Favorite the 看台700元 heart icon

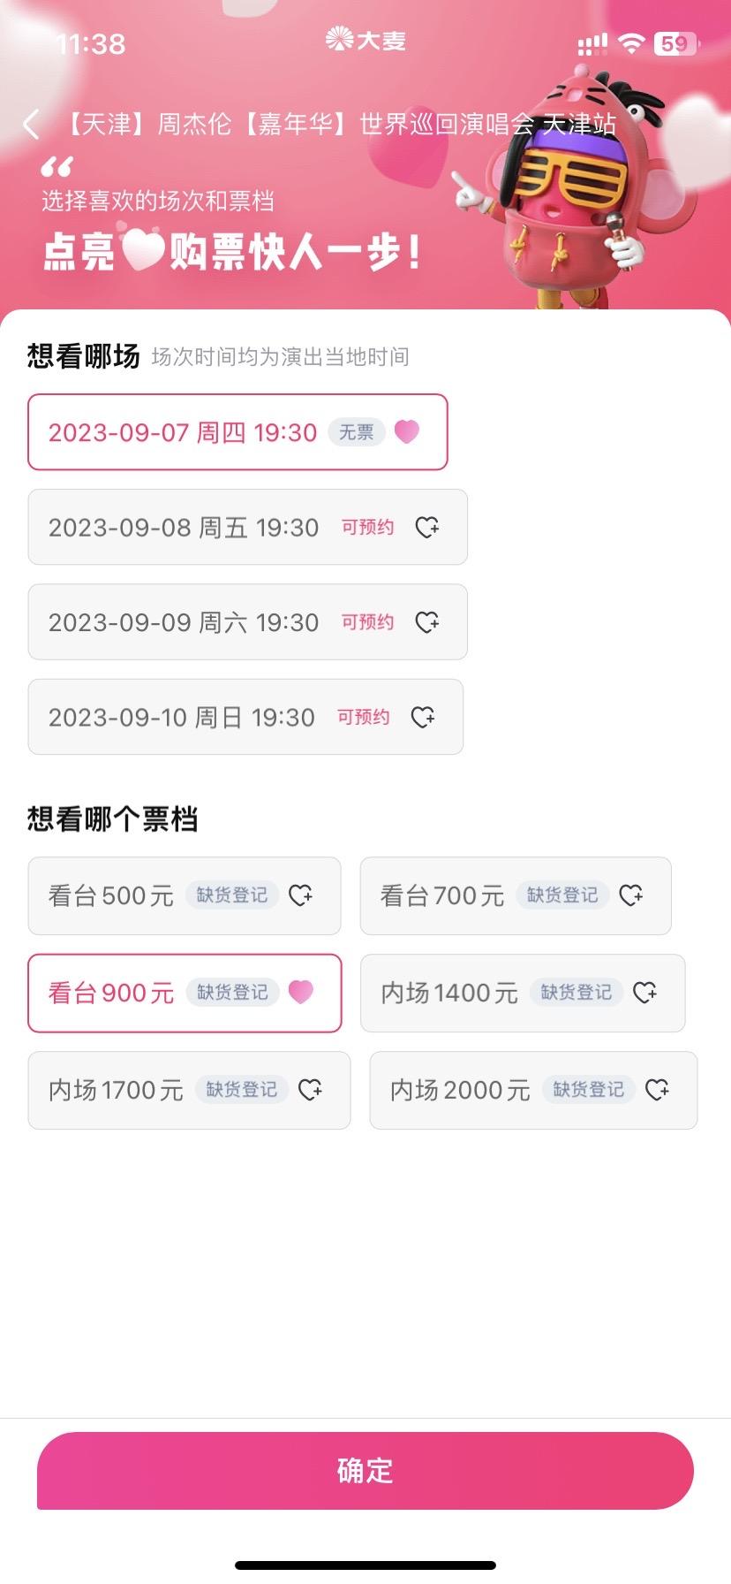tap(631, 895)
